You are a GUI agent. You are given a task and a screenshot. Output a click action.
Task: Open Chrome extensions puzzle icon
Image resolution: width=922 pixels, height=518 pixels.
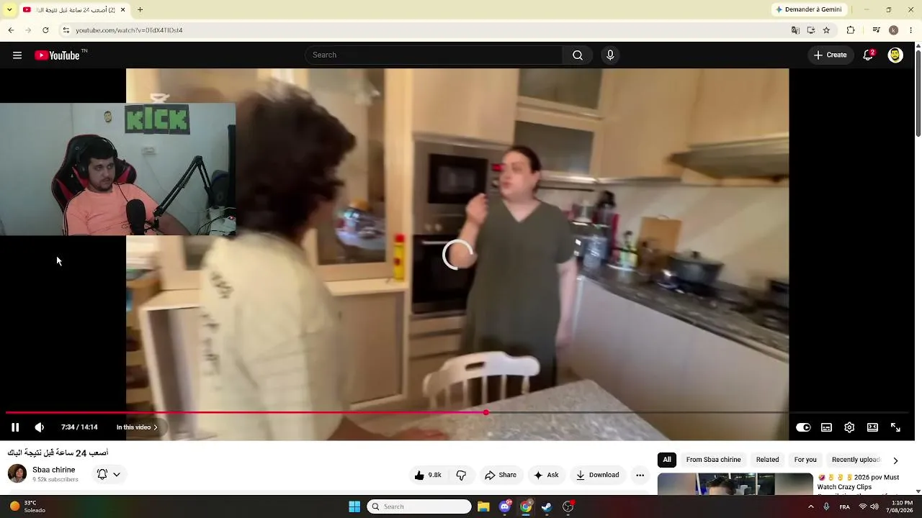[851, 30]
